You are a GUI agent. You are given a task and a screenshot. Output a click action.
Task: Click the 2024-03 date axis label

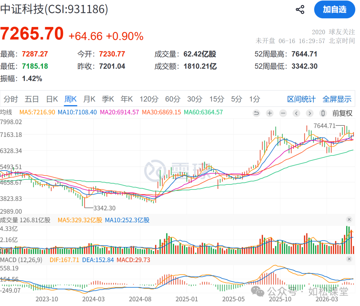[x=93, y=299]
